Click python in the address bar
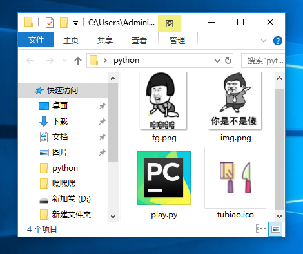The height and width of the screenshot is (254, 303). 126,60
